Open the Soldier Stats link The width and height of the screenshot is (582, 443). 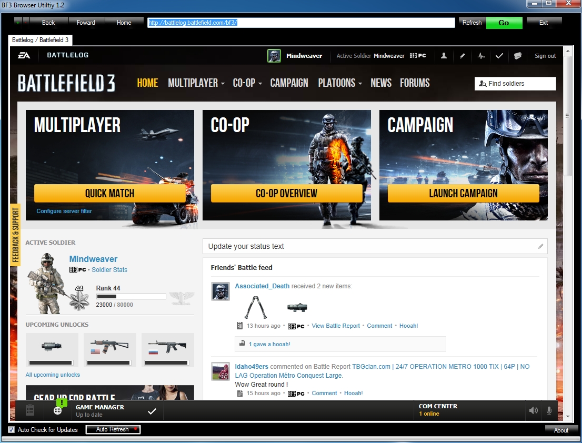[x=109, y=270]
